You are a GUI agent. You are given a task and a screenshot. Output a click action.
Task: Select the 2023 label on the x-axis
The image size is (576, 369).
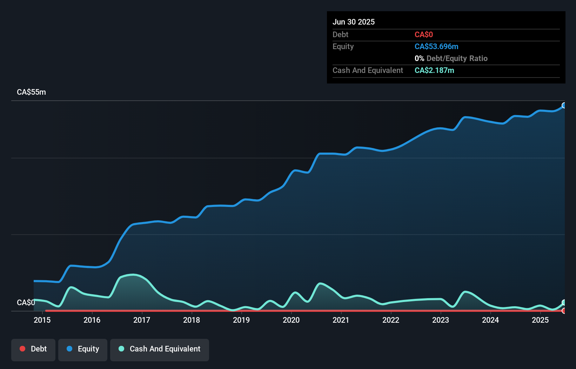(441, 320)
